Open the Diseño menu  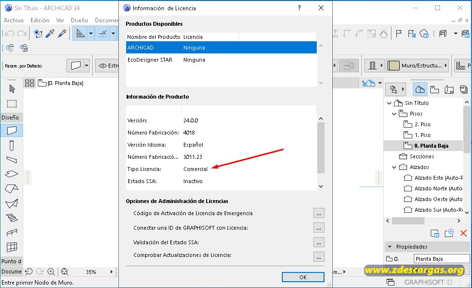pos(79,20)
